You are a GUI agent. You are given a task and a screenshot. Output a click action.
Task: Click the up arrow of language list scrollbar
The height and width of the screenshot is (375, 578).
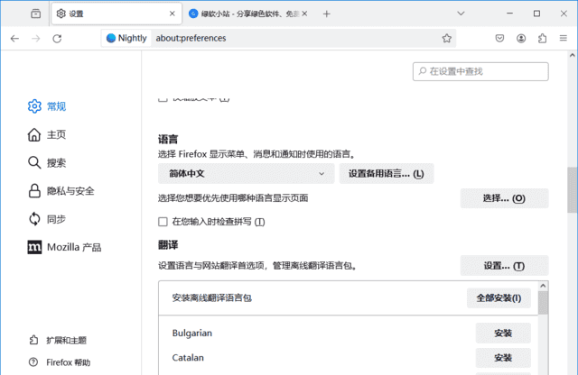tap(543, 286)
